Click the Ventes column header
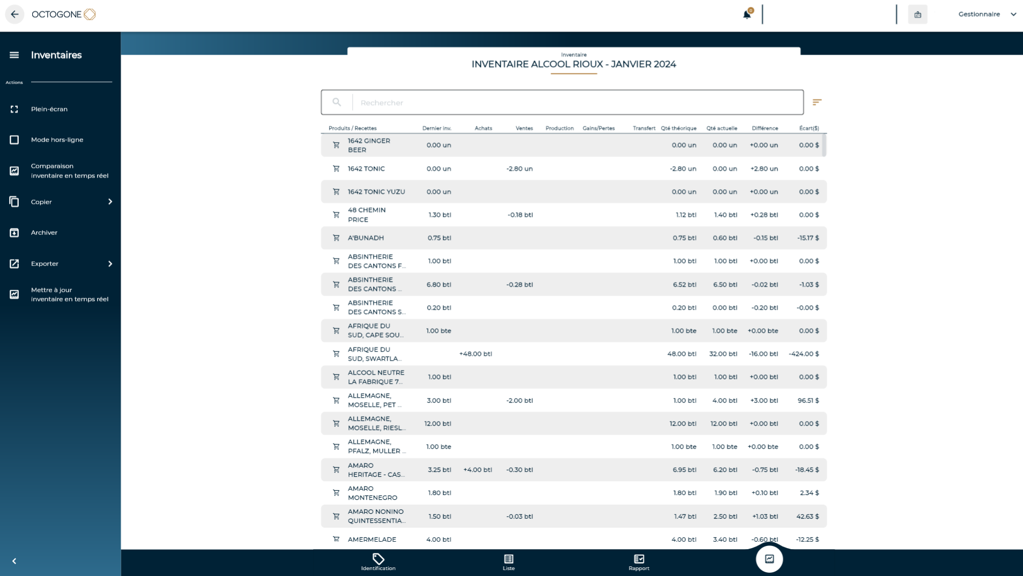The image size is (1023, 576). coord(524,128)
